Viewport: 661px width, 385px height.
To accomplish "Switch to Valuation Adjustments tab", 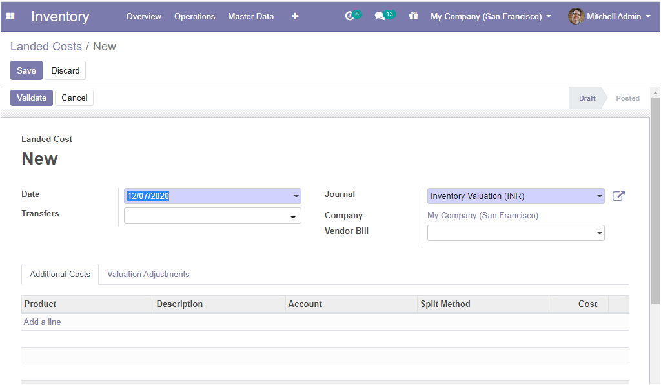I will click(x=148, y=274).
